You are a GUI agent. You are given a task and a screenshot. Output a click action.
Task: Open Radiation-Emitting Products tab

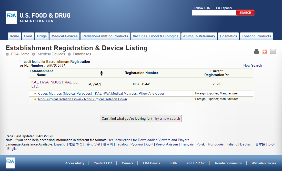[x=105, y=36]
